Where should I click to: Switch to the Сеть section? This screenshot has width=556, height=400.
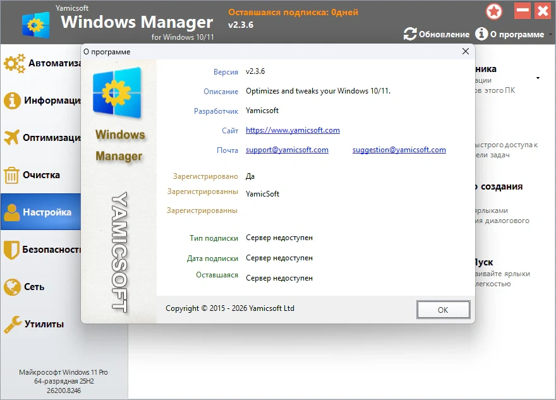tap(40, 287)
